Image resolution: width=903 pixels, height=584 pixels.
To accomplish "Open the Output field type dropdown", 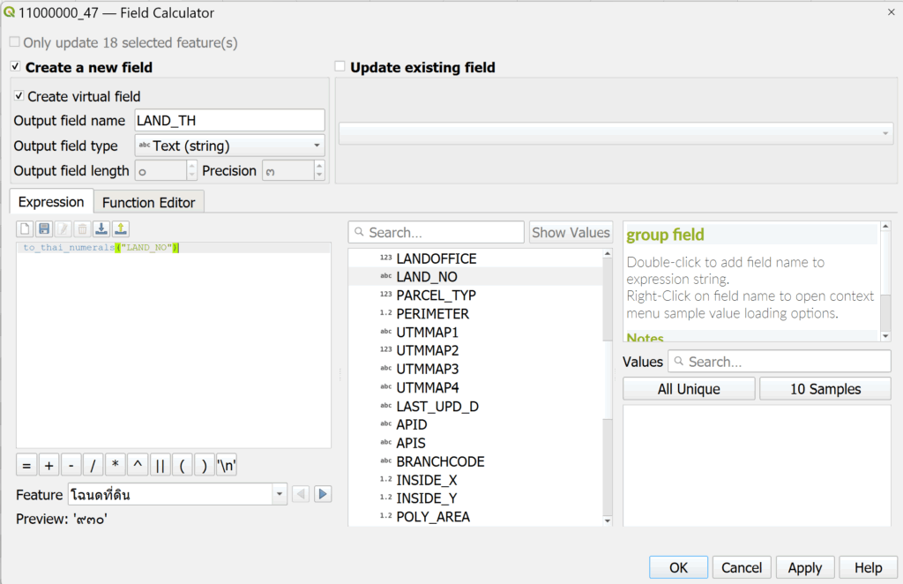I will pos(229,146).
